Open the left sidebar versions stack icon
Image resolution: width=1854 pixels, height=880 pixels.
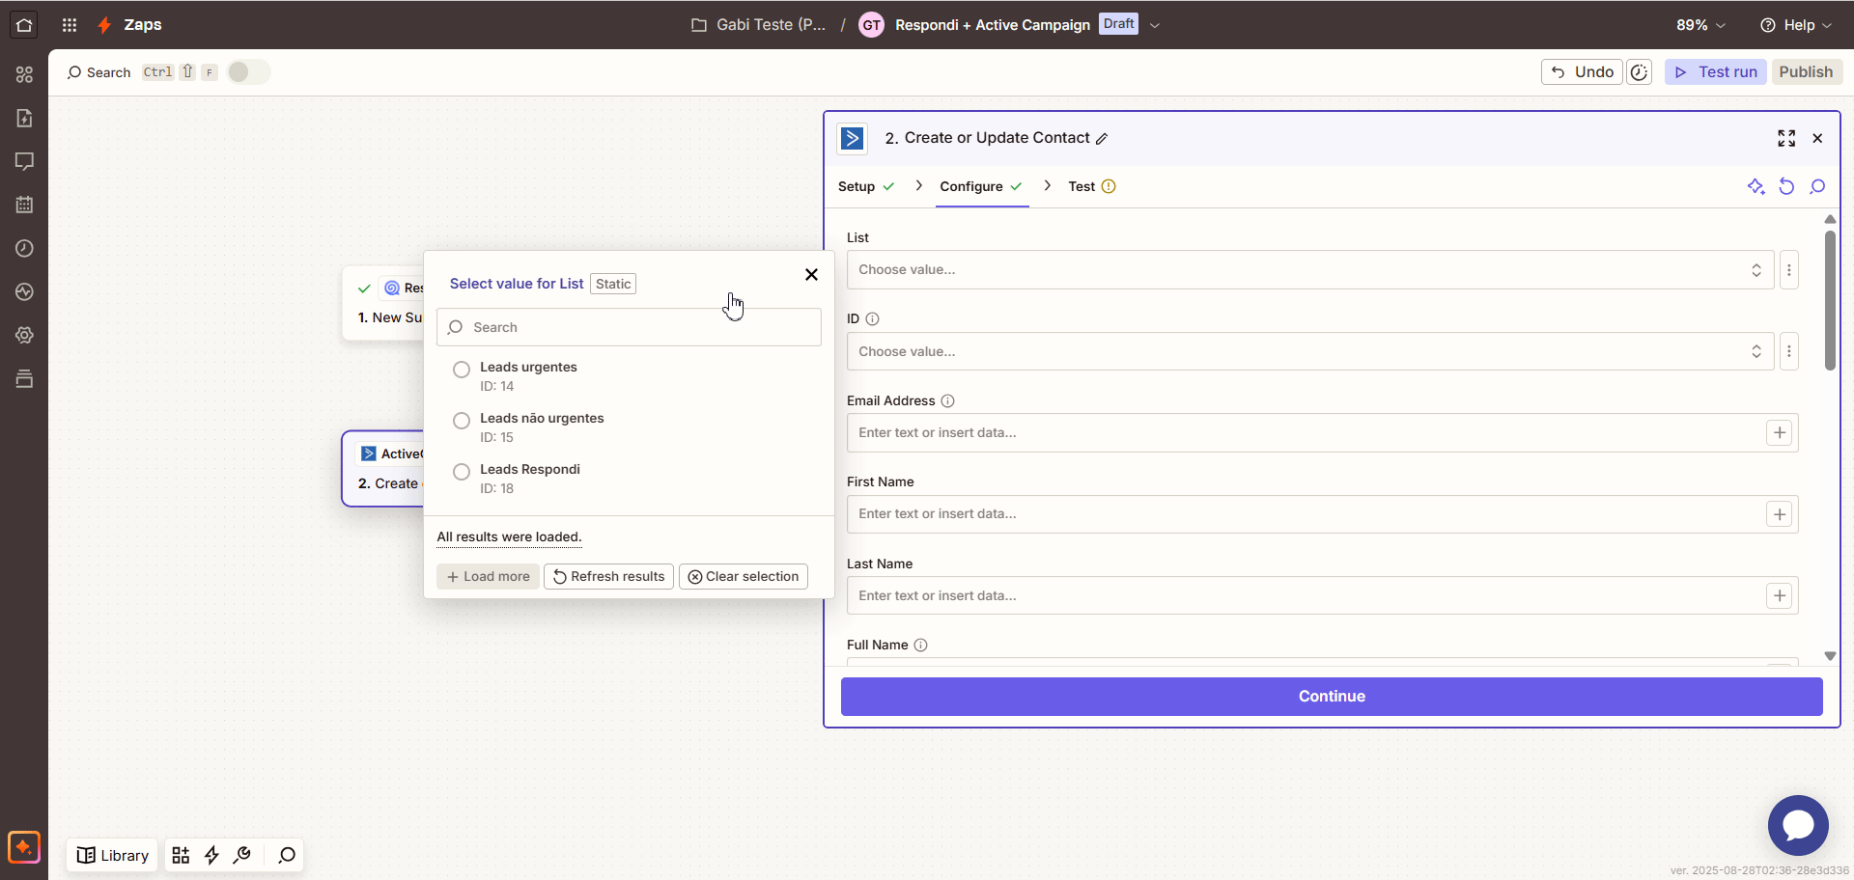(x=24, y=378)
